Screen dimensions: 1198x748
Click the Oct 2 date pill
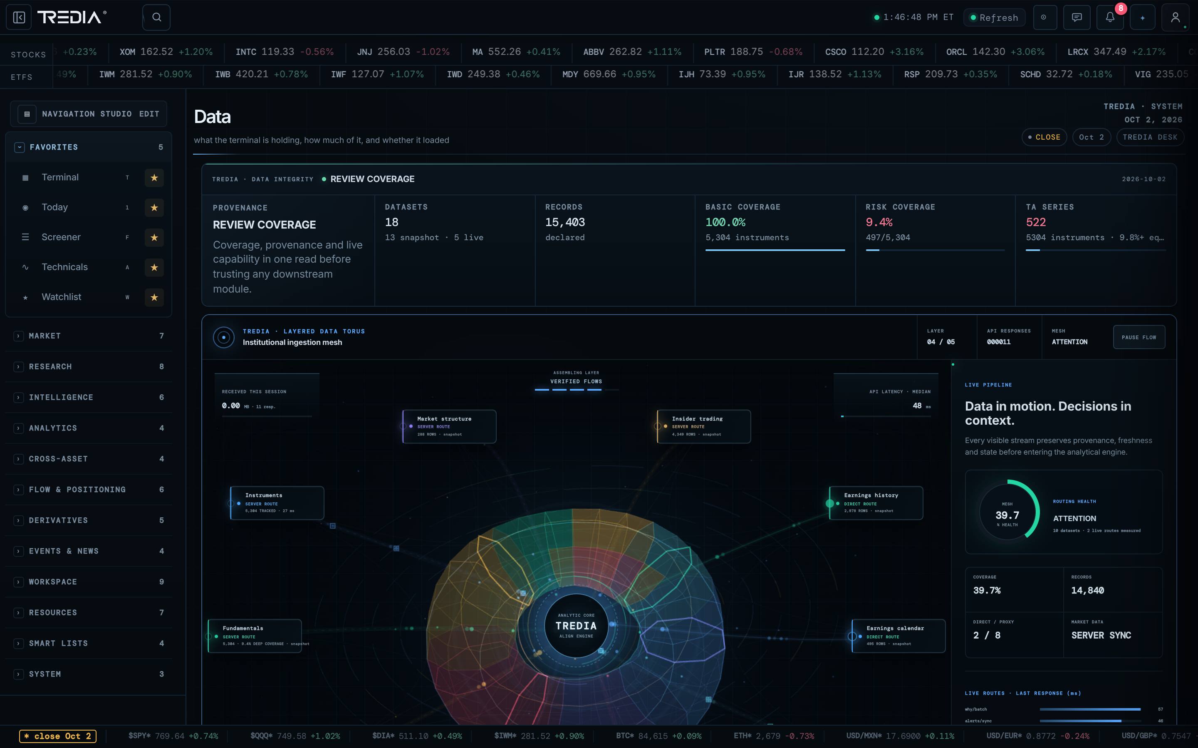click(1091, 137)
